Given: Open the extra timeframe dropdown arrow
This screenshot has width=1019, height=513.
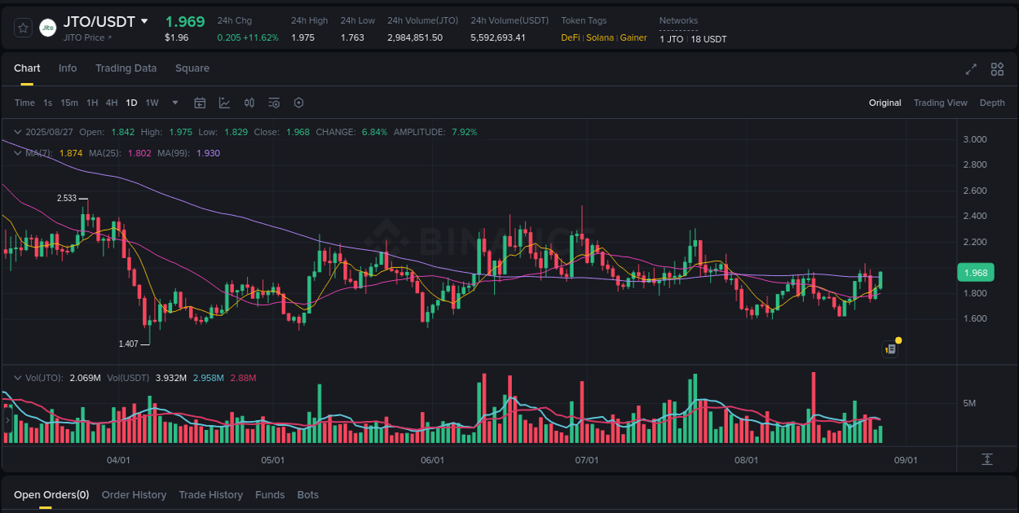Looking at the screenshot, I should (174, 103).
